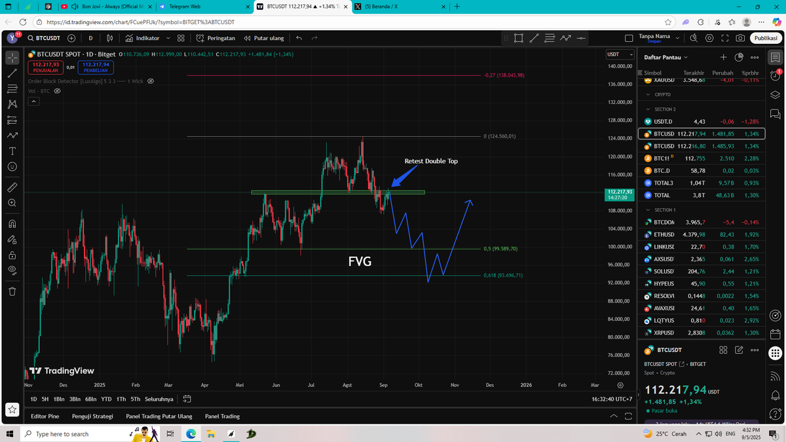Open the D timeframe interval selector
The image size is (786, 442).
click(x=90, y=38)
